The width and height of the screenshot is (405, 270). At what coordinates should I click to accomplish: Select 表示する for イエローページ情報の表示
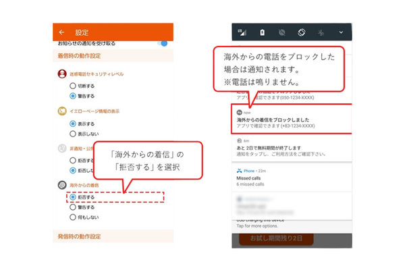[x=73, y=124]
